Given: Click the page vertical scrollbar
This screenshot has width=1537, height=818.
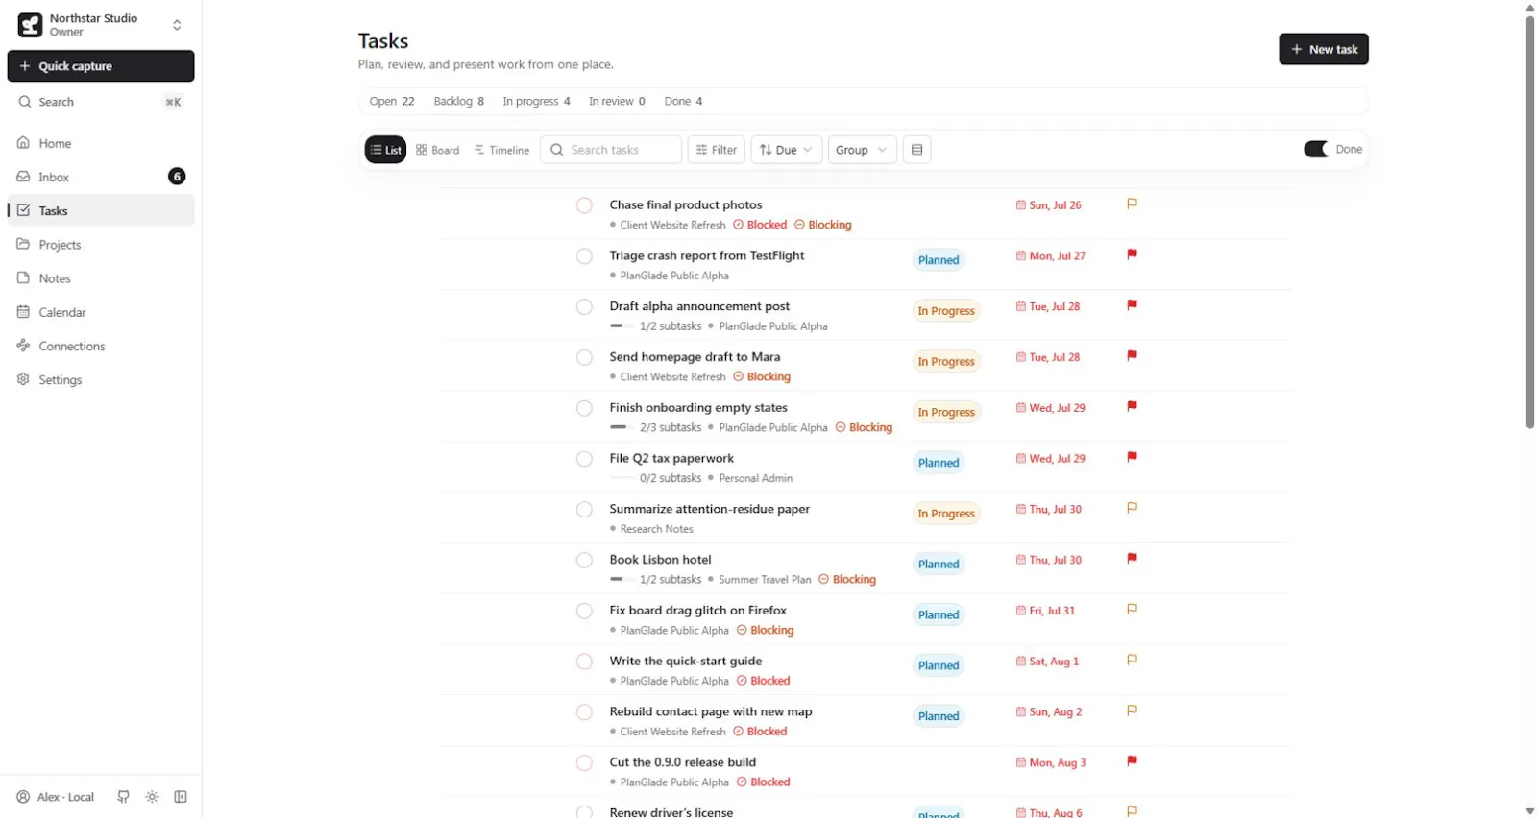Looking at the screenshot, I should [x=1530, y=221].
